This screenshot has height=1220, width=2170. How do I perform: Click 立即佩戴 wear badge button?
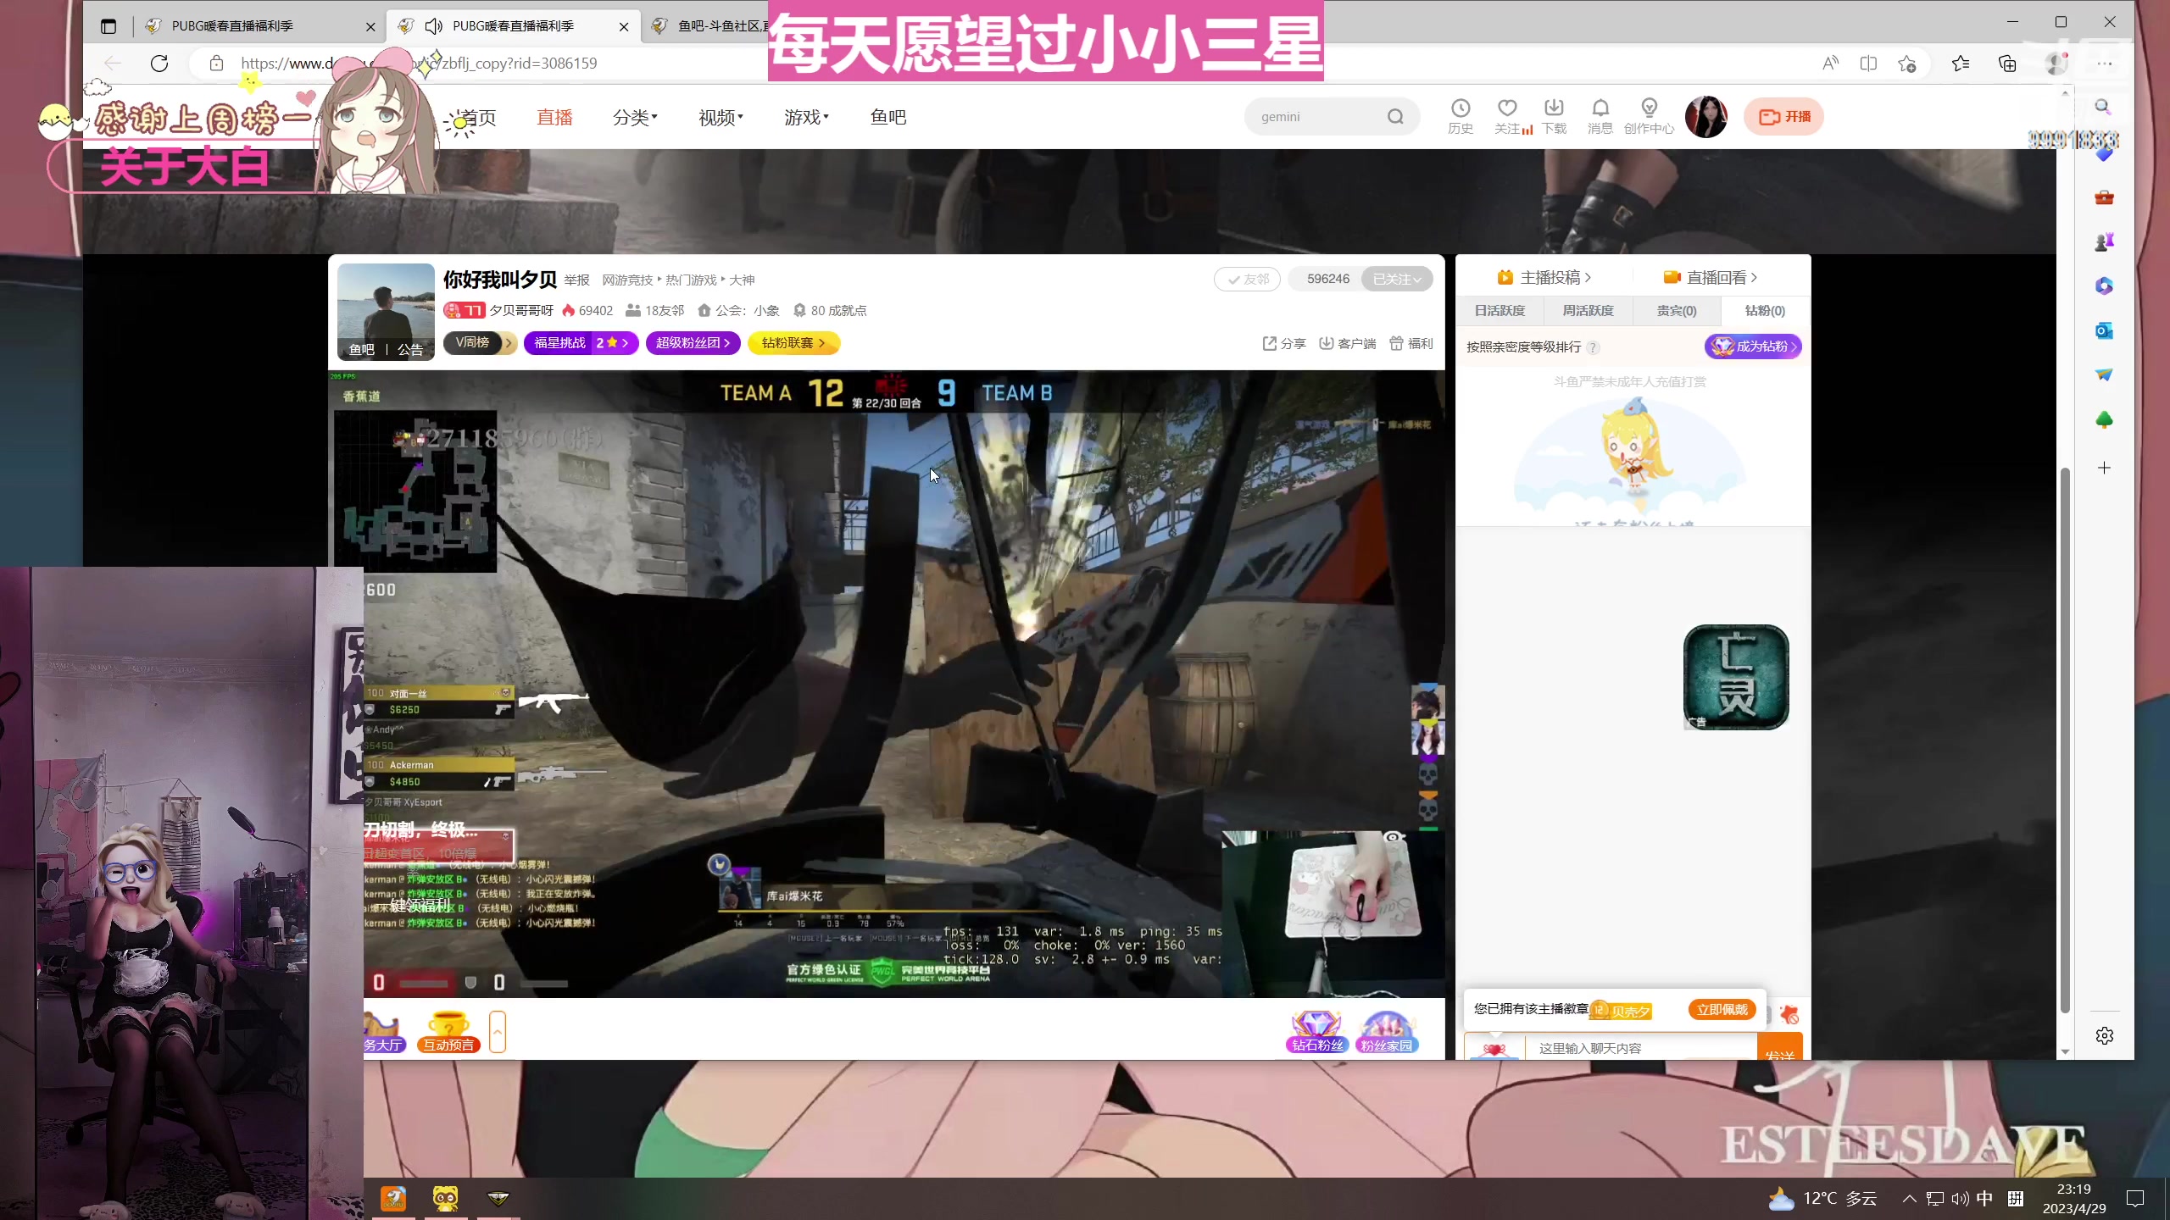[1722, 1009]
